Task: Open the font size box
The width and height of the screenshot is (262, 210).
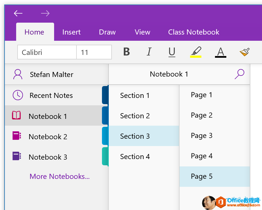Action: click(94, 52)
